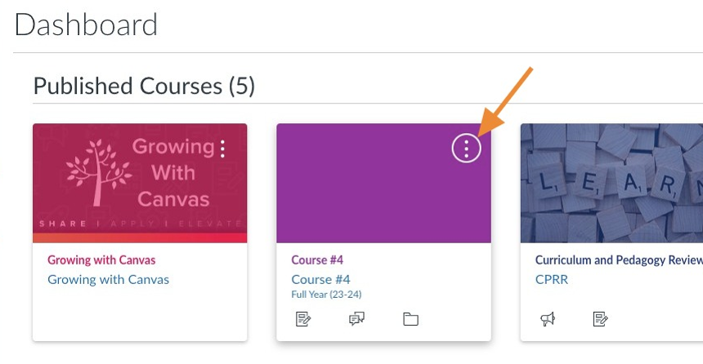Image resolution: width=703 pixels, height=364 pixels.
Task: Click the CPRR course short name link
Action: (552, 279)
